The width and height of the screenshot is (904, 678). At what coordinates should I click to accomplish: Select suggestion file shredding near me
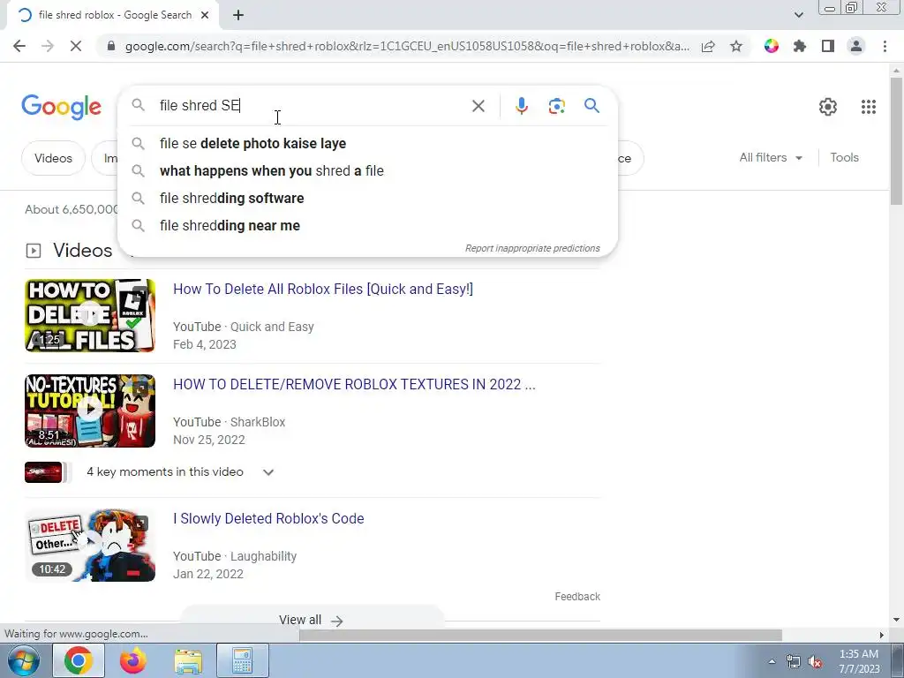[x=367, y=225]
